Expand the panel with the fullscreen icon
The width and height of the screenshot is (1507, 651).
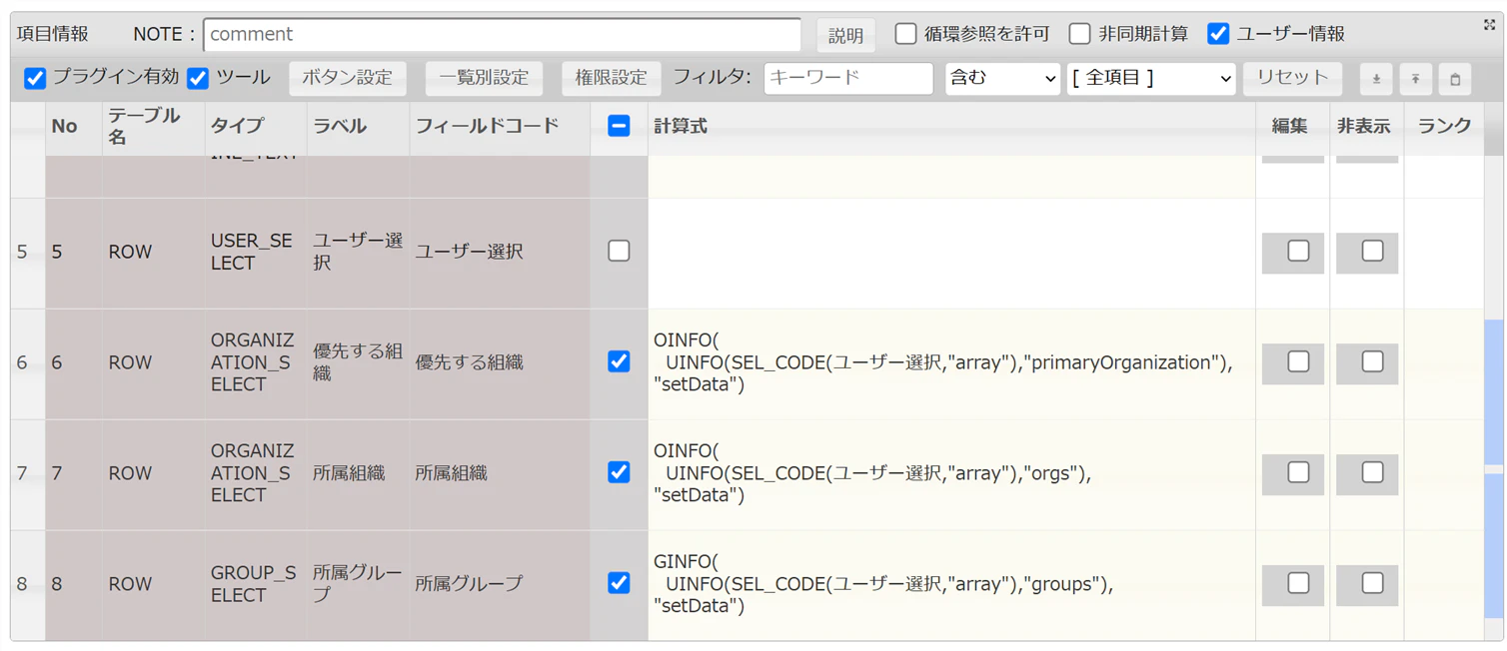click(x=1489, y=25)
